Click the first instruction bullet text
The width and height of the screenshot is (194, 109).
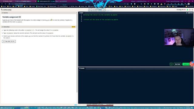[x=31, y=30]
